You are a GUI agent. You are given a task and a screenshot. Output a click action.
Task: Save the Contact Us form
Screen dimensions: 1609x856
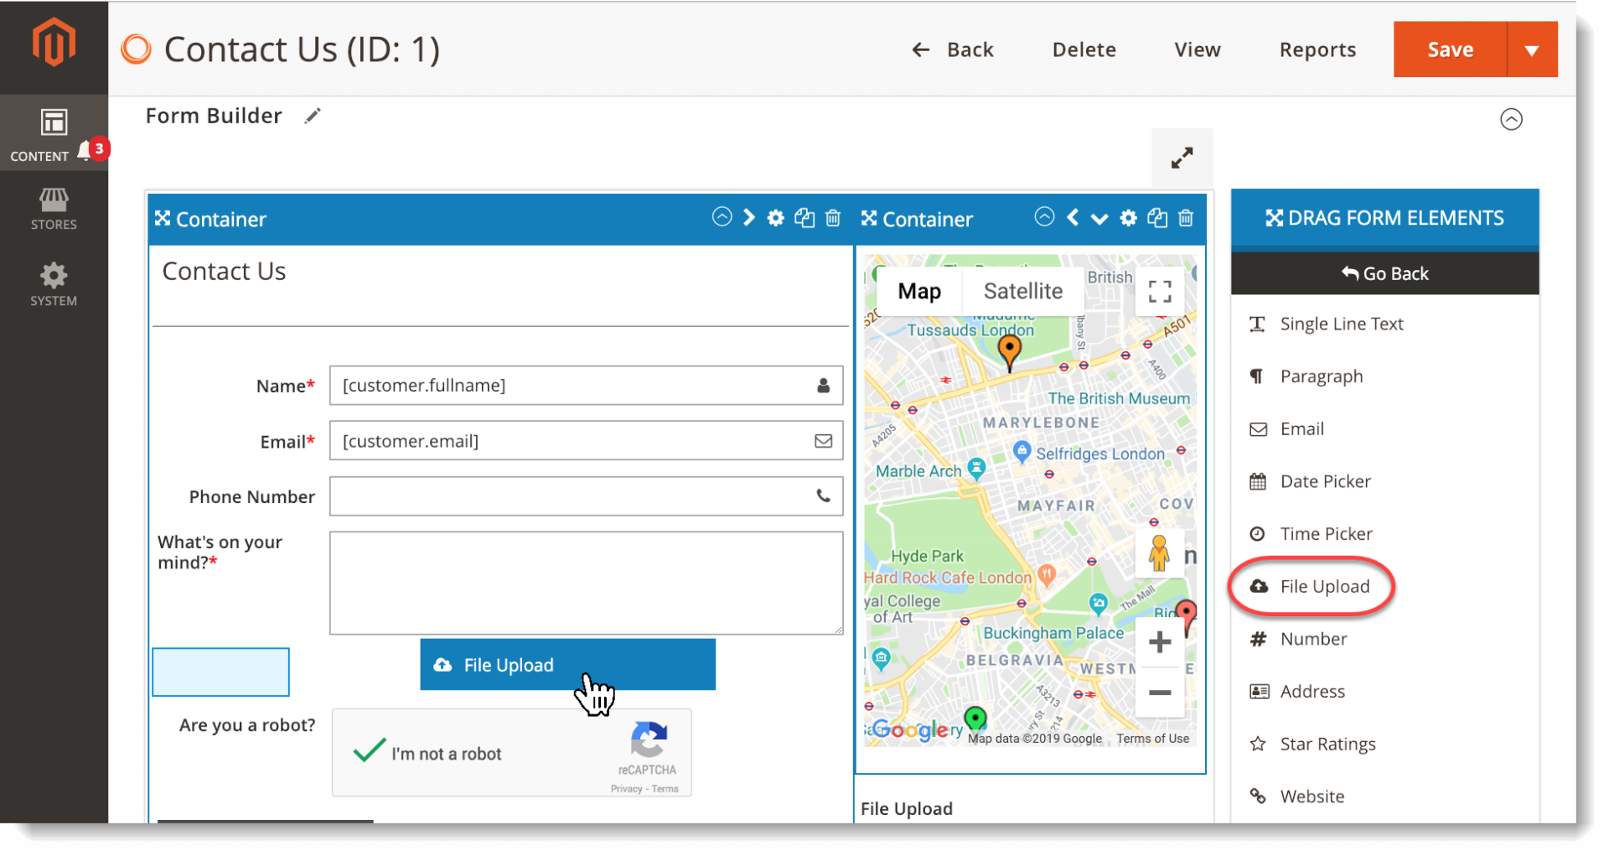tap(1450, 49)
